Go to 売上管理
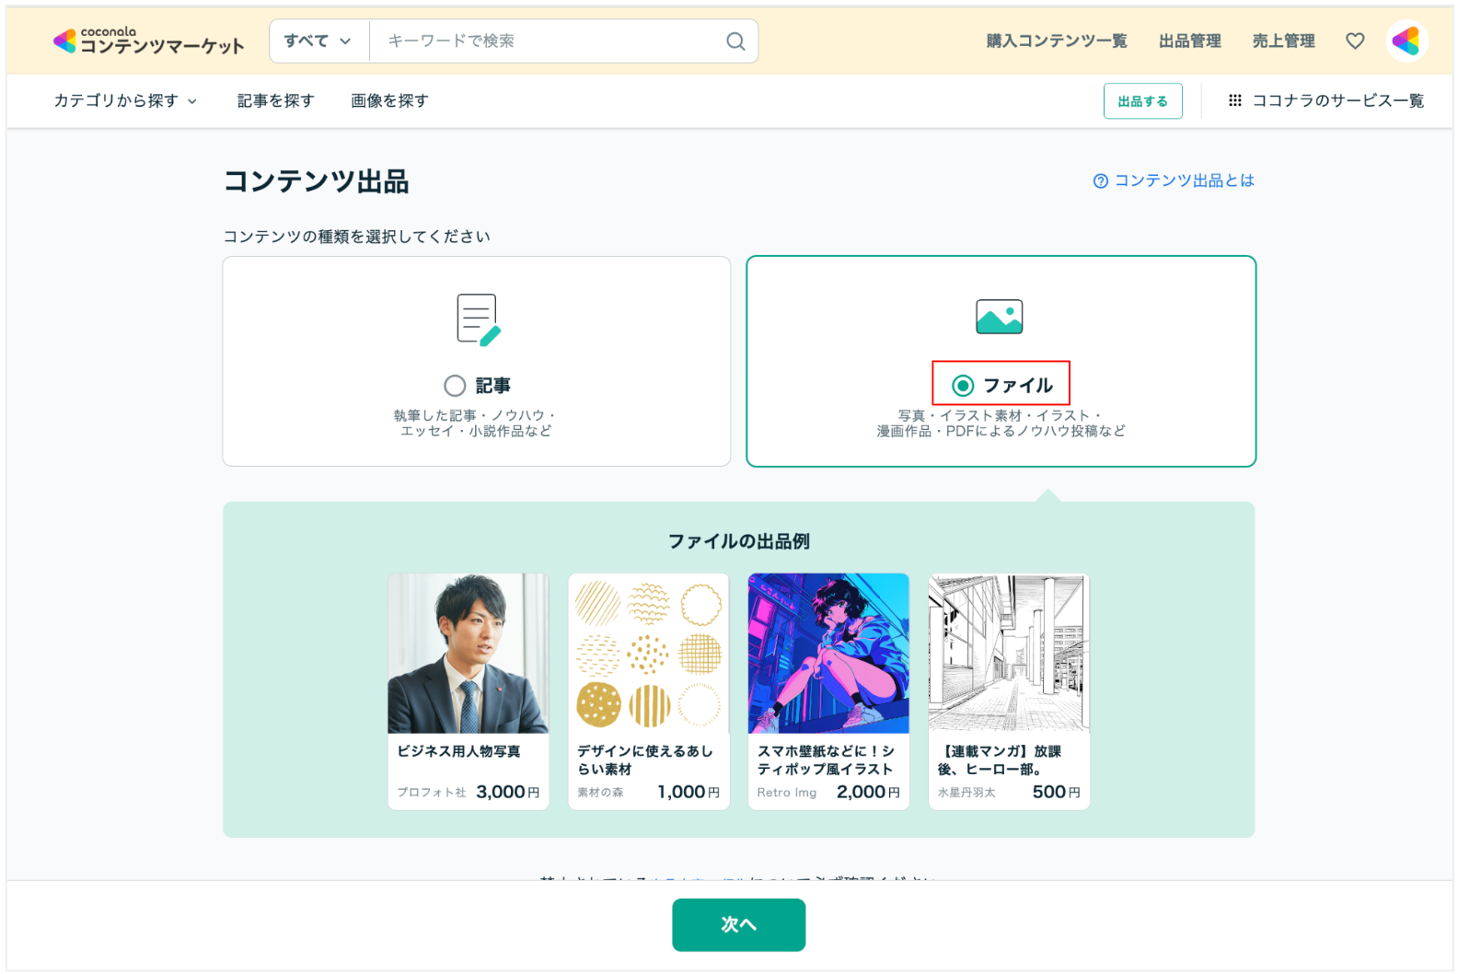 1283,41
